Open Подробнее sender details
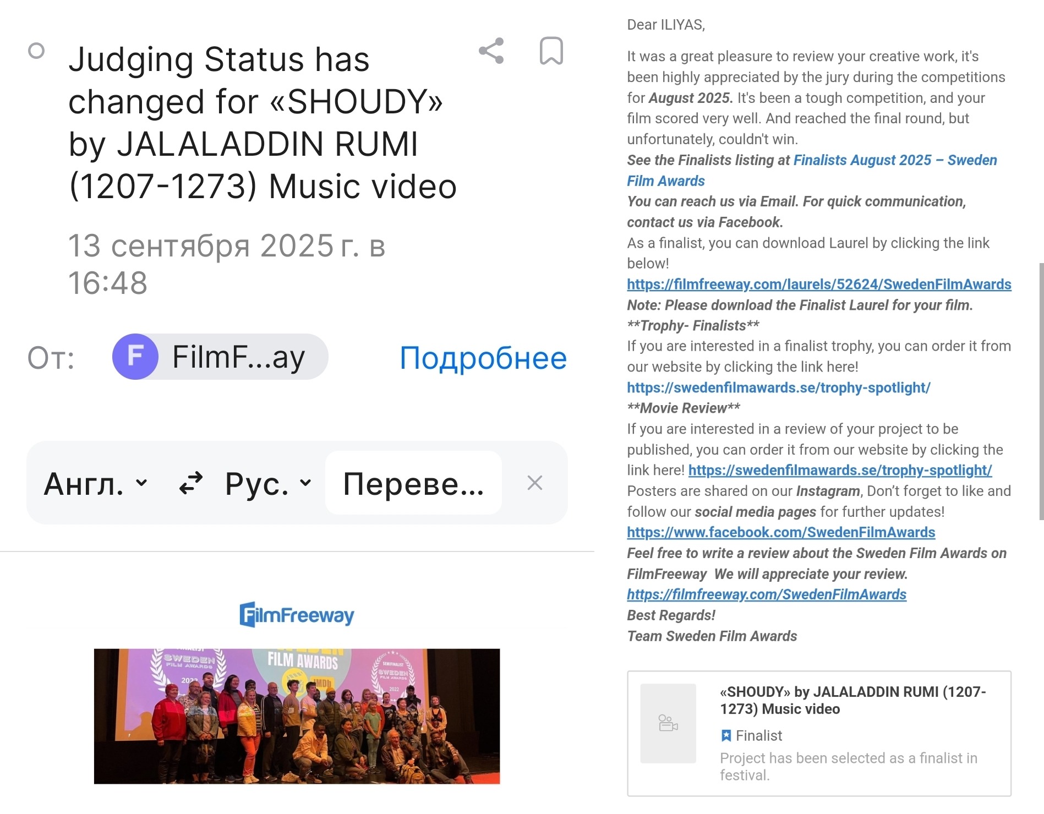Image resolution: width=1044 pixels, height=814 pixels. click(483, 358)
